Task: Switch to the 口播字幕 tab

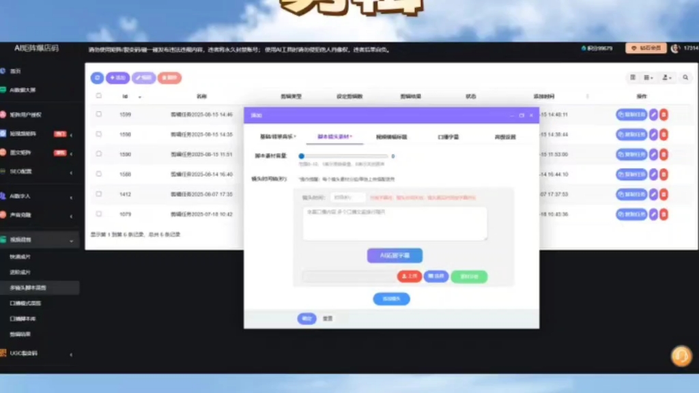Action: coord(448,136)
